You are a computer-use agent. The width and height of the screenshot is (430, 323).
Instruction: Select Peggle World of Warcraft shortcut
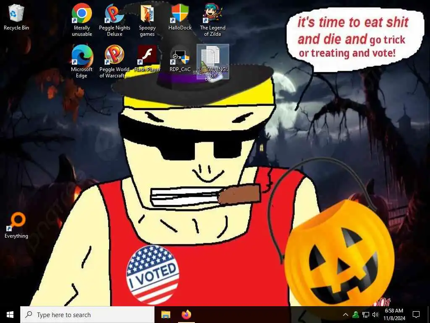114,61
